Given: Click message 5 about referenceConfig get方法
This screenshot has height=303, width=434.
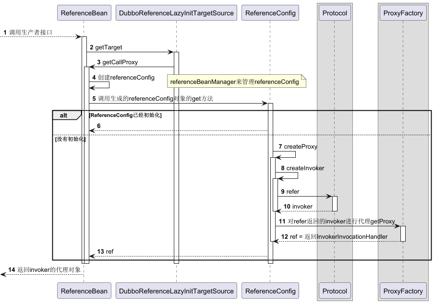Looking at the screenshot, I should pos(153,99).
